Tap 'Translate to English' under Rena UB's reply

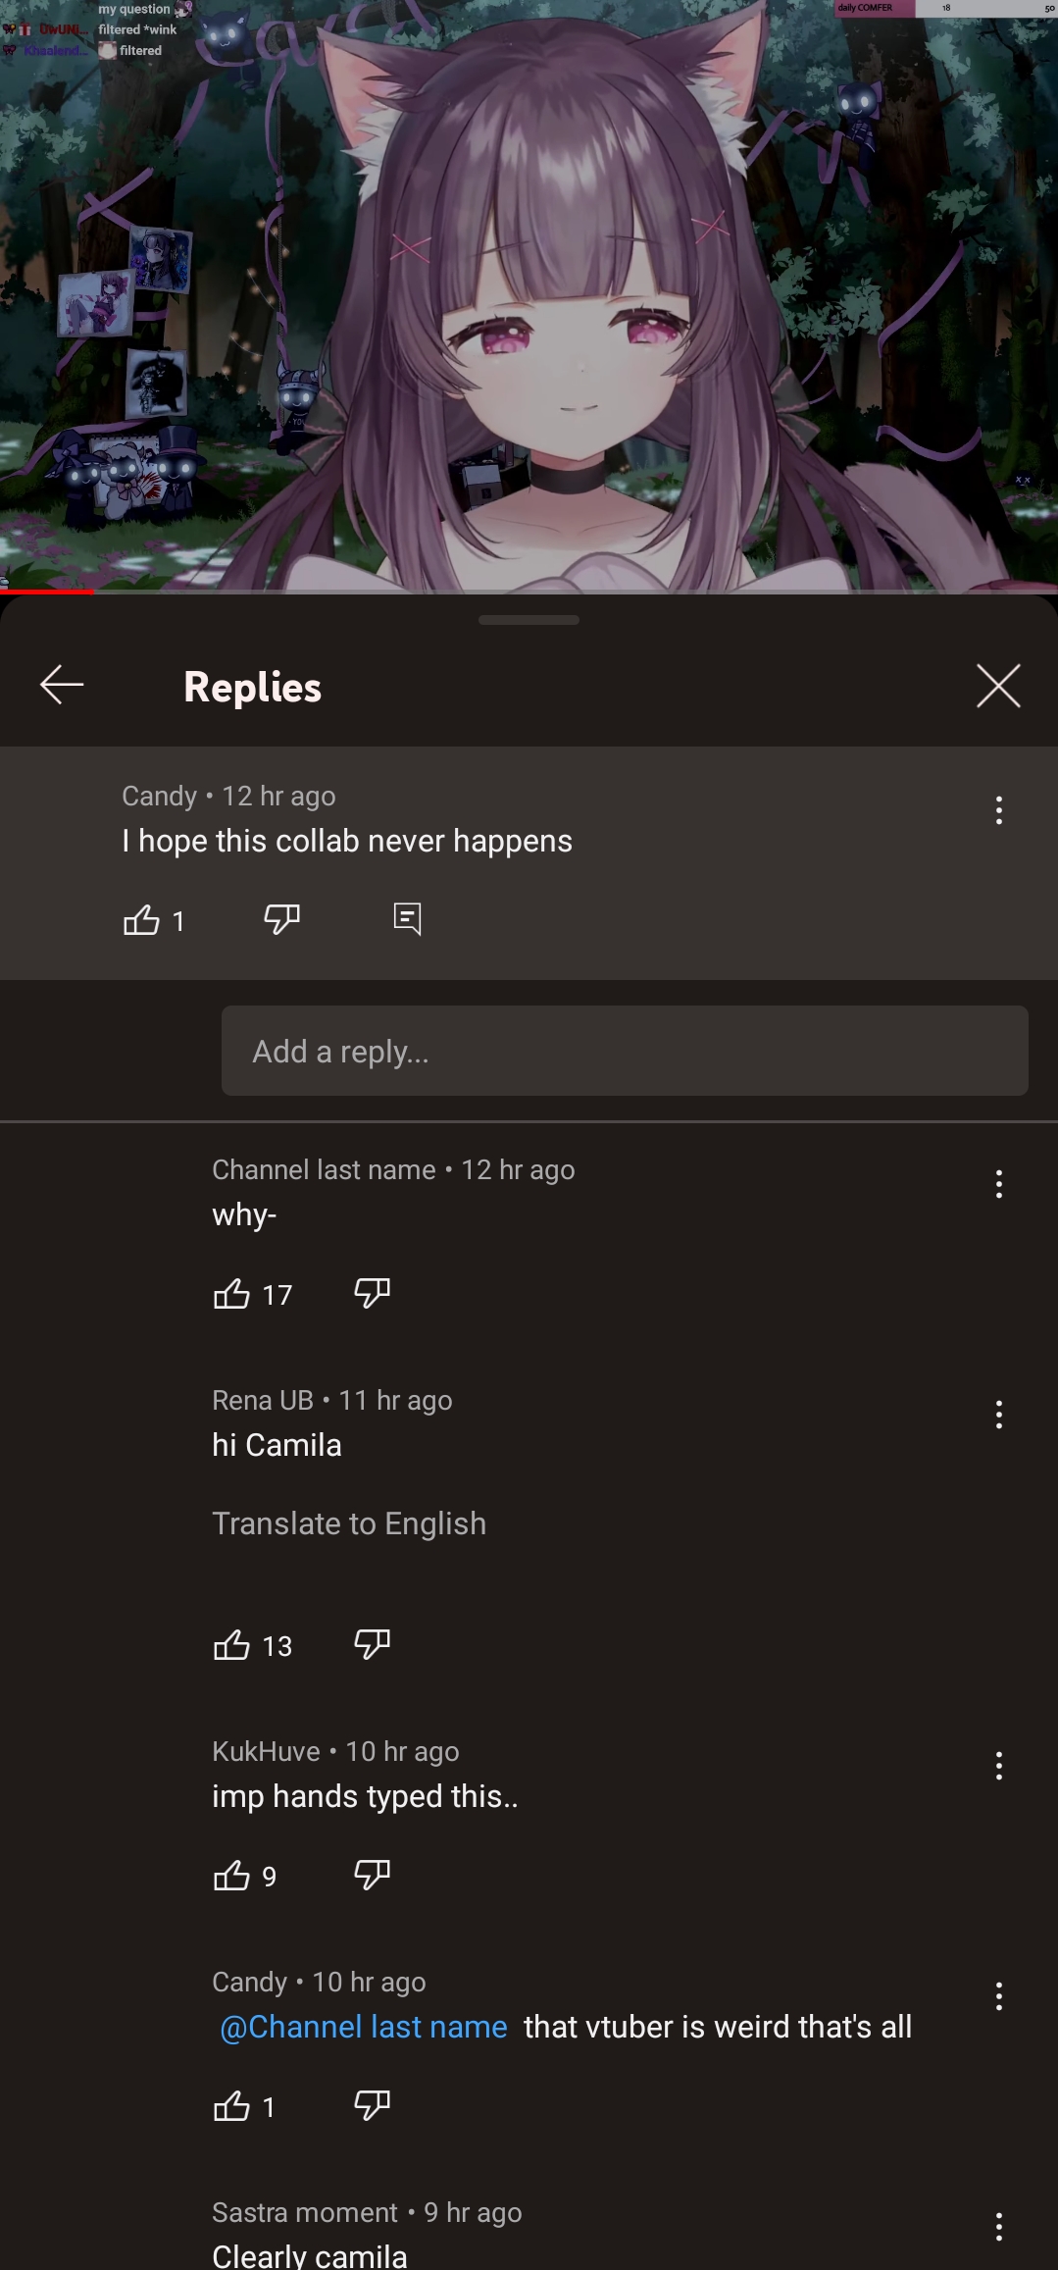[x=349, y=1523]
